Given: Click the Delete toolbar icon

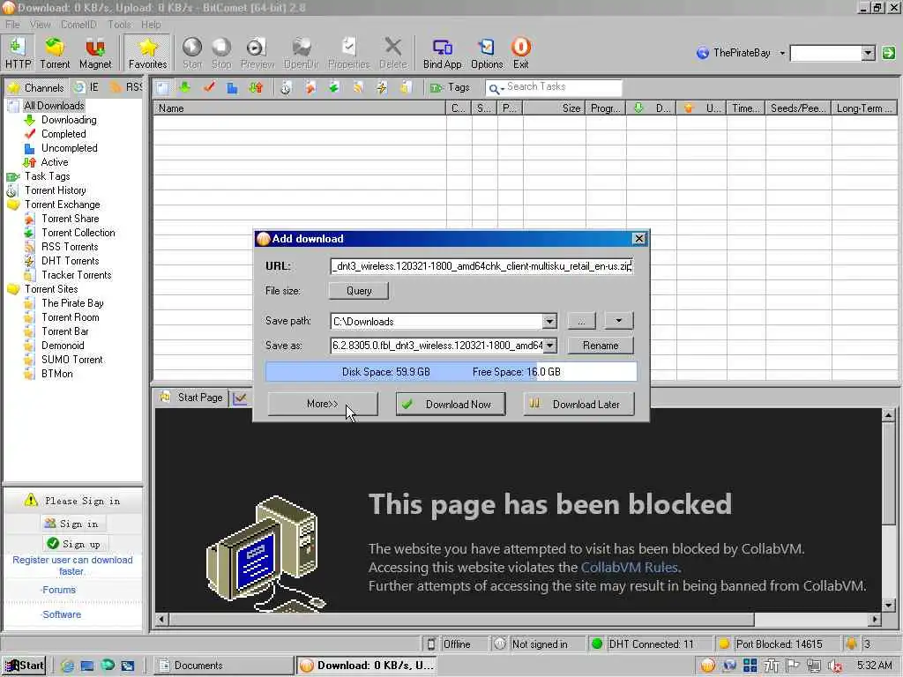Looking at the screenshot, I should pyautogui.click(x=392, y=53).
